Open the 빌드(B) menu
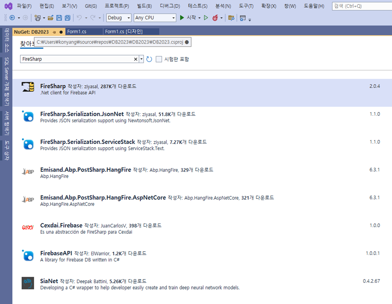The image size is (392, 304). coord(144,6)
